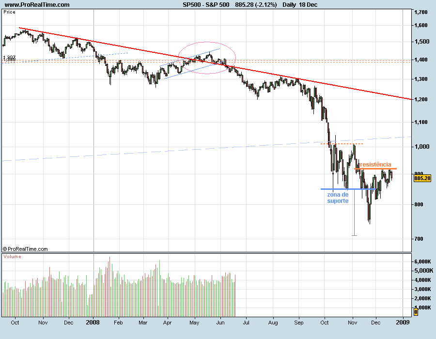Click the 1,300 price axis label

click(420, 79)
